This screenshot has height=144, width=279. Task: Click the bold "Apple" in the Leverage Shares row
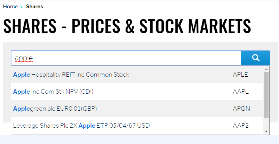(87, 126)
